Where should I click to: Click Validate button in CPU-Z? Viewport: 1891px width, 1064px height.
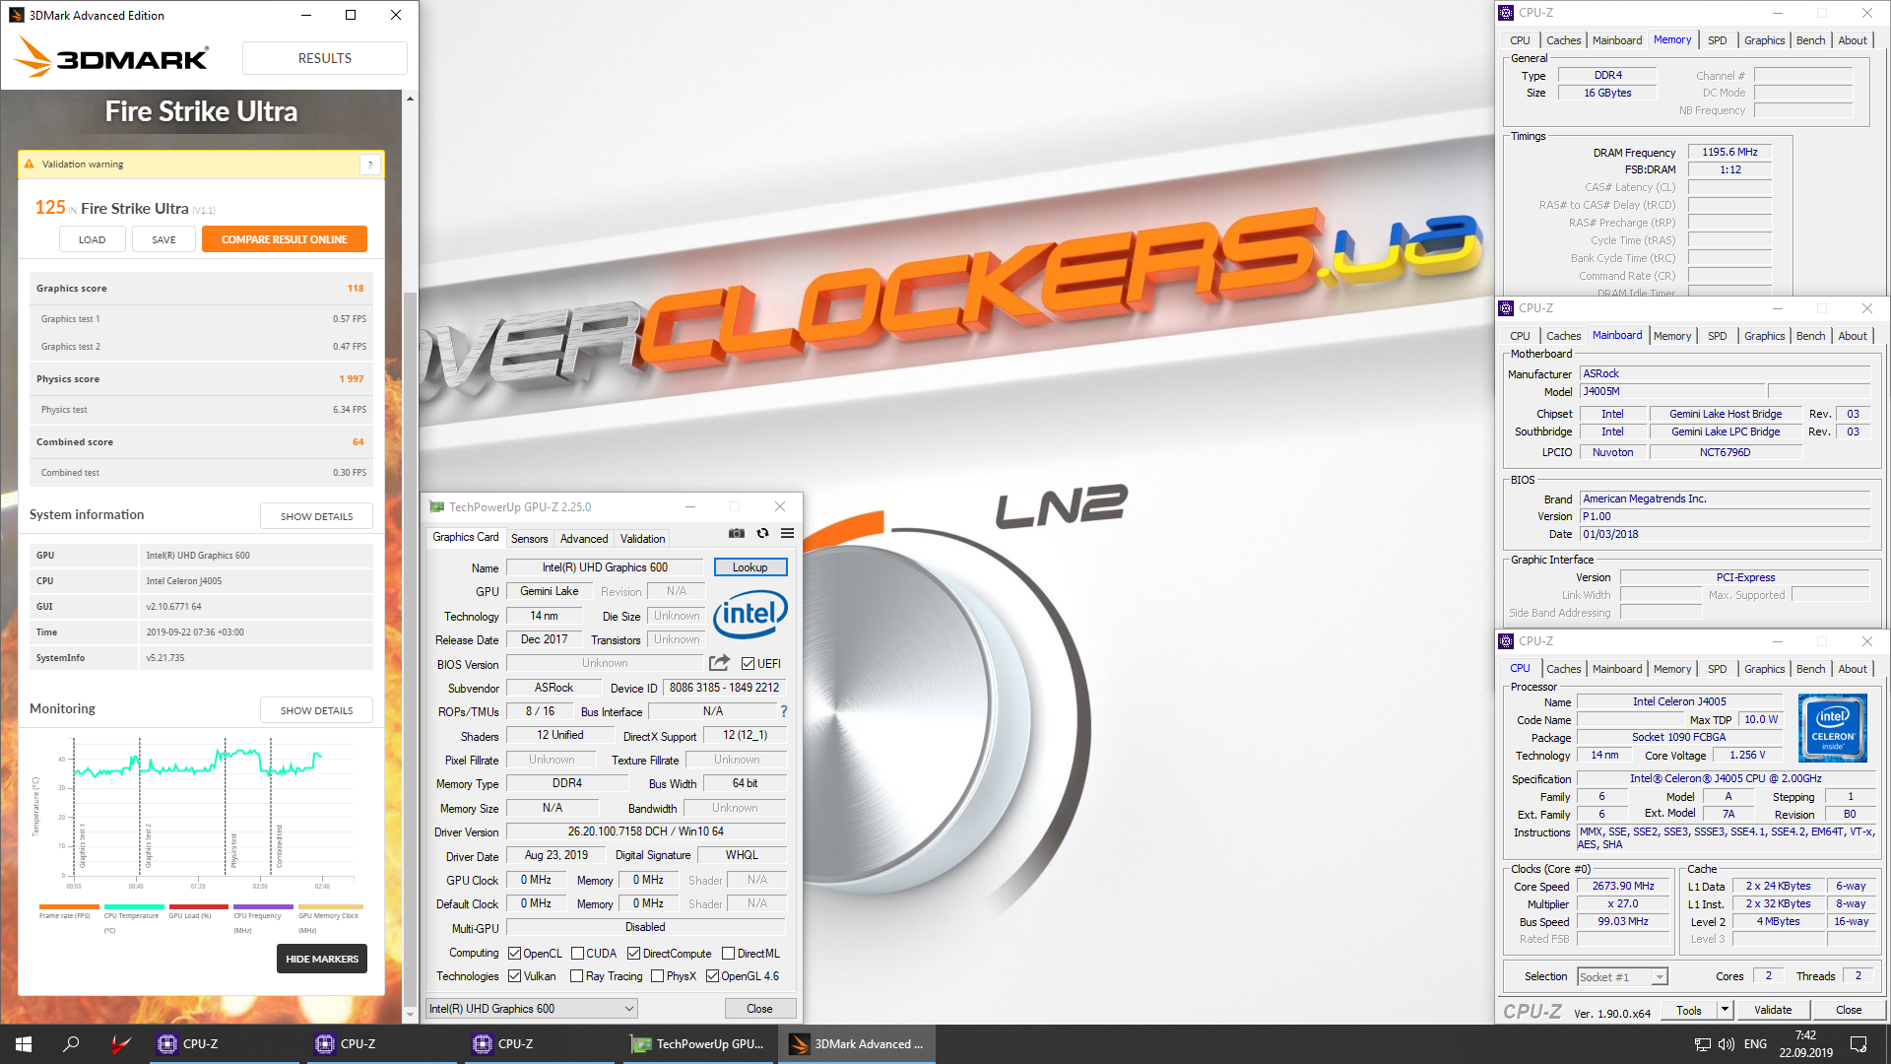pyautogui.click(x=1773, y=1010)
